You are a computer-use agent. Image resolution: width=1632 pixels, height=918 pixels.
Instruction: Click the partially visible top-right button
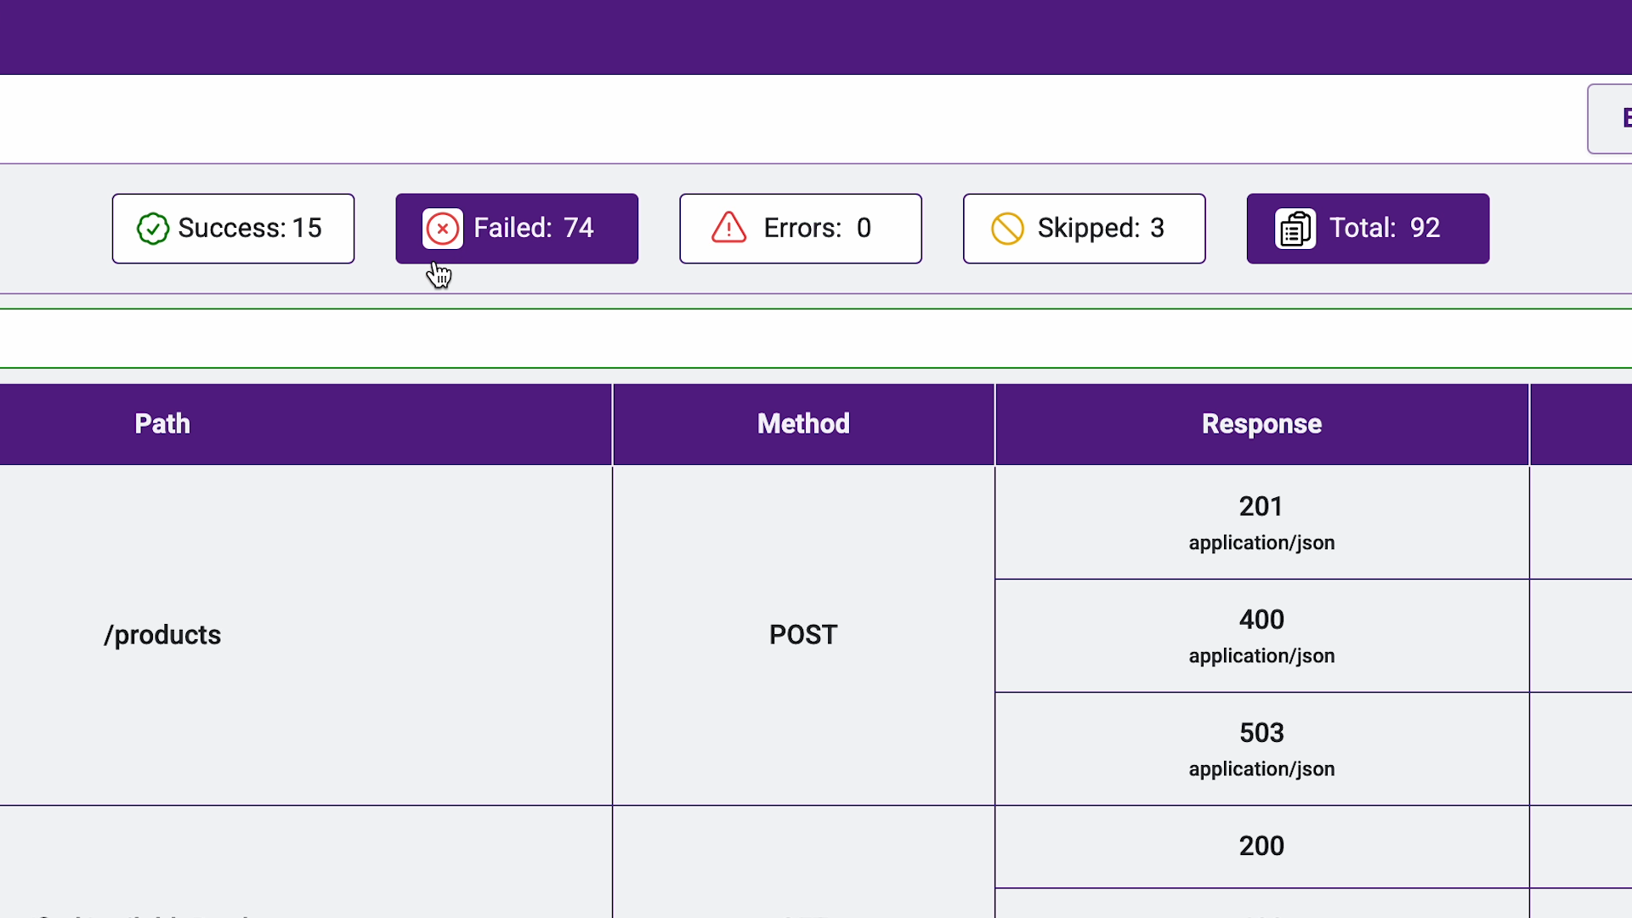1612,119
